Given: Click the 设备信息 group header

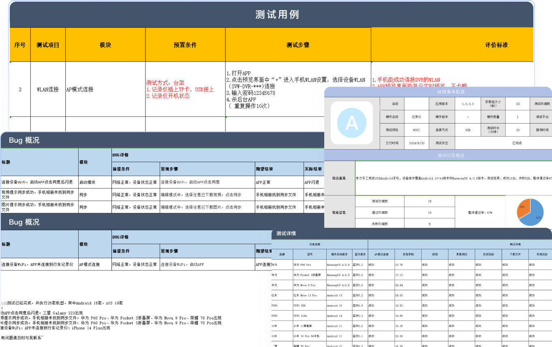Looking at the screenshot, I should pos(320,244).
